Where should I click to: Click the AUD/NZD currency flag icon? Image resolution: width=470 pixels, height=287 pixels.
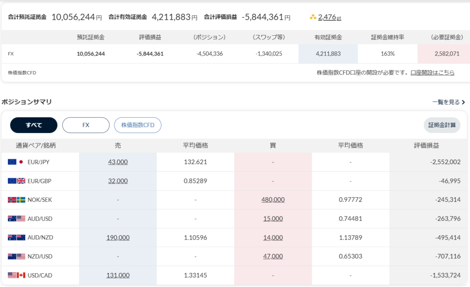click(17, 237)
